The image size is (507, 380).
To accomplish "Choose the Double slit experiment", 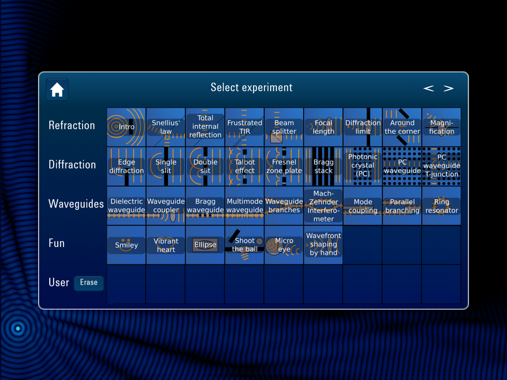I will click(205, 166).
